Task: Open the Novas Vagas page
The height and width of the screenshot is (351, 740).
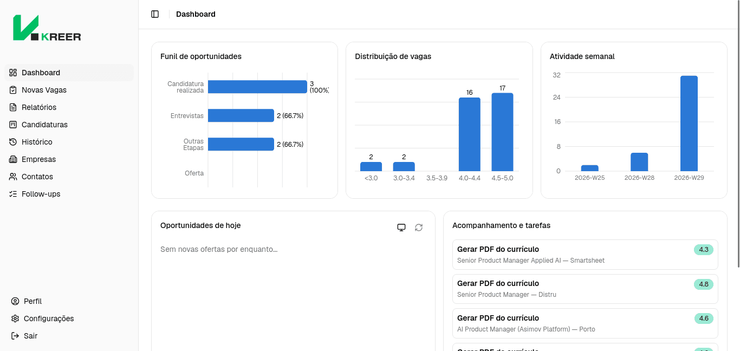Action: (x=69, y=90)
